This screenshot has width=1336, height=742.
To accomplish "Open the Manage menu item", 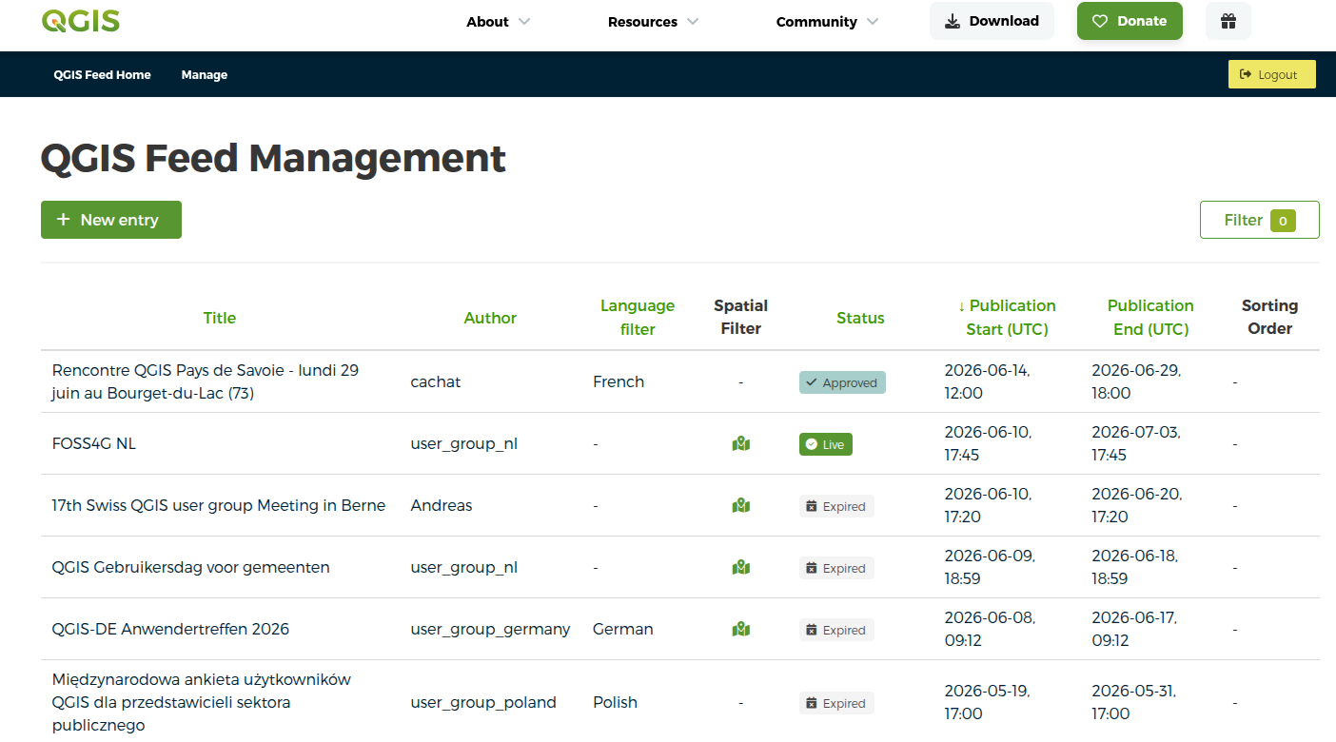I will coord(205,75).
